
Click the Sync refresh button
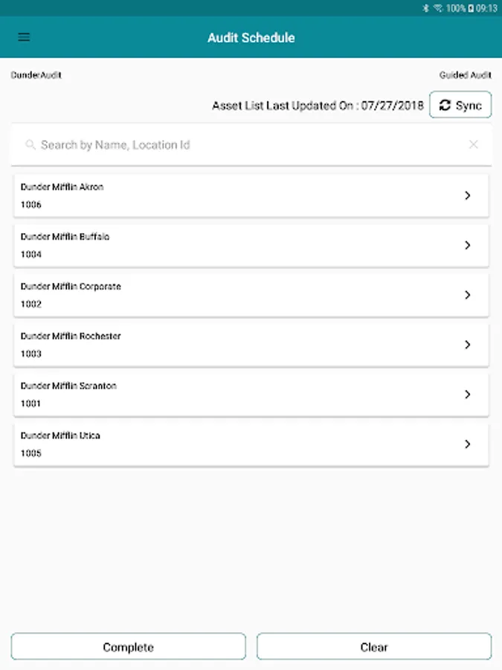tap(460, 106)
